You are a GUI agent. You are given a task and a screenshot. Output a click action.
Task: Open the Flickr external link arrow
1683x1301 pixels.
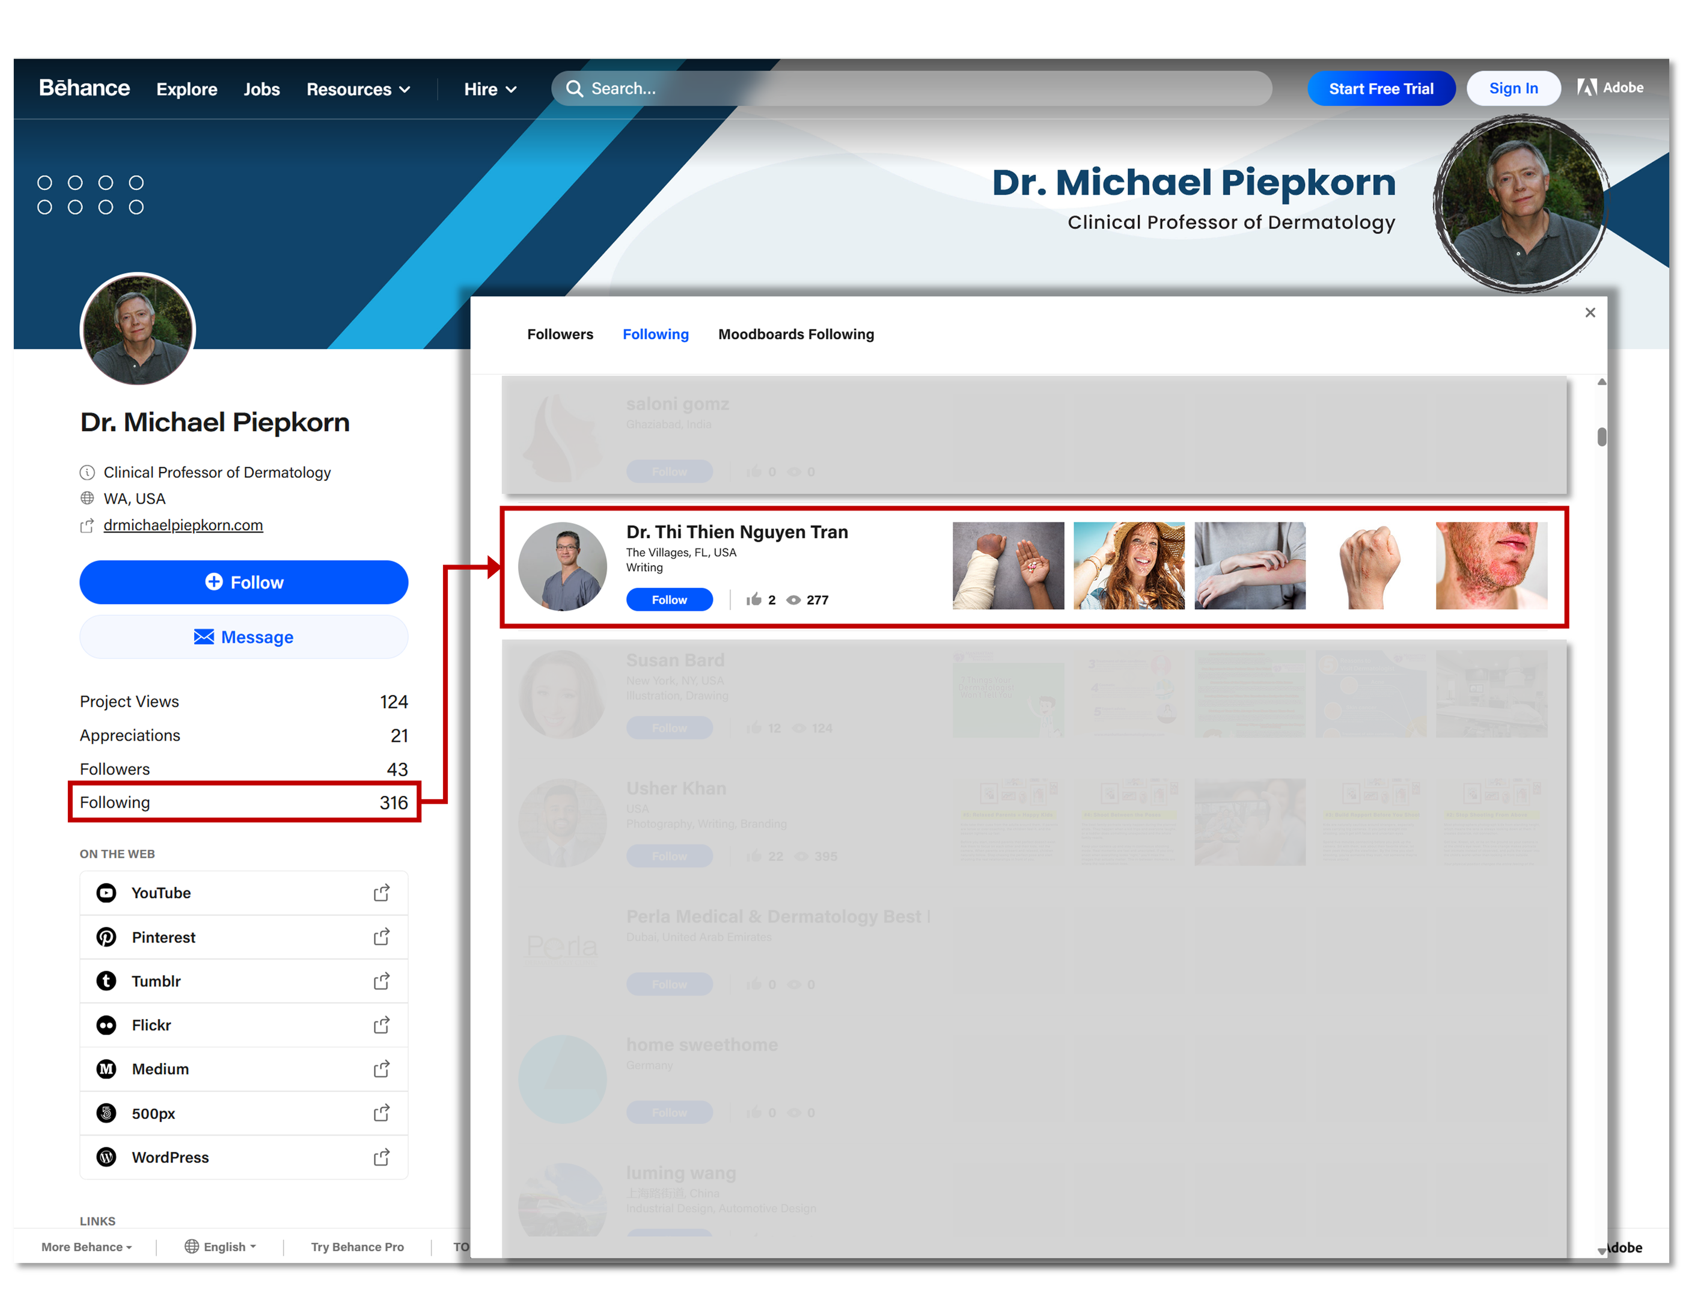coord(382,1025)
